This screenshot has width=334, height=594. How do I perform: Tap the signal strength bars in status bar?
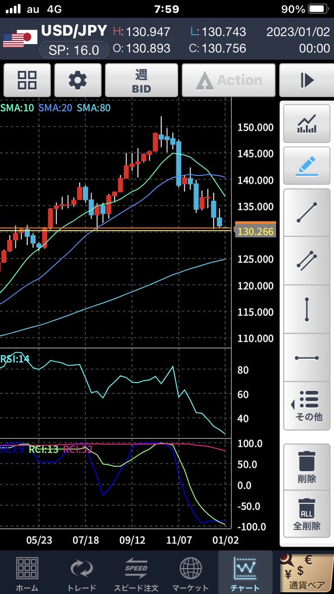tap(13, 9)
